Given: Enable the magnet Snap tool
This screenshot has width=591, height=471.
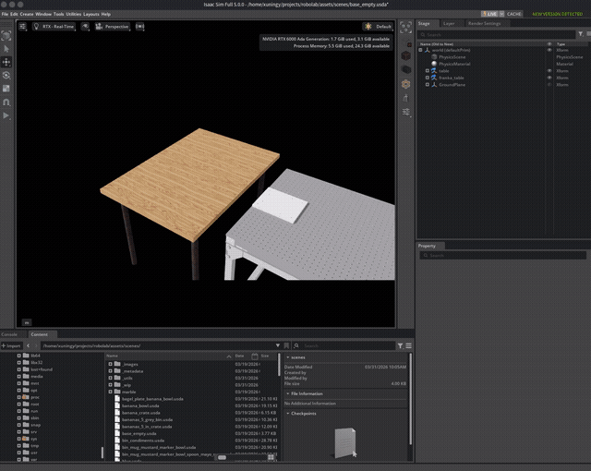Looking at the screenshot, I should (x=7, y=103).
